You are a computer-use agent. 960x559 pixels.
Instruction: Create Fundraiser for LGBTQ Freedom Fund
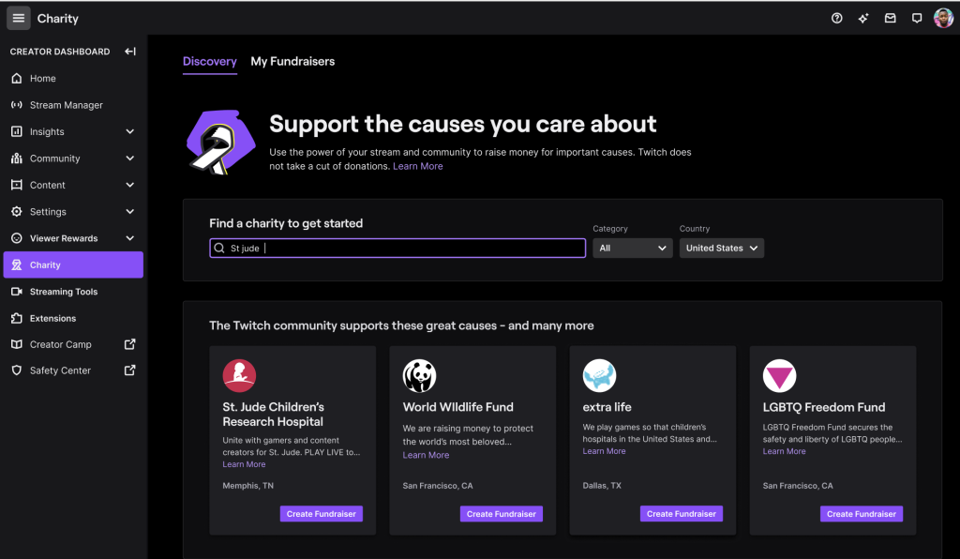point(862,514)
